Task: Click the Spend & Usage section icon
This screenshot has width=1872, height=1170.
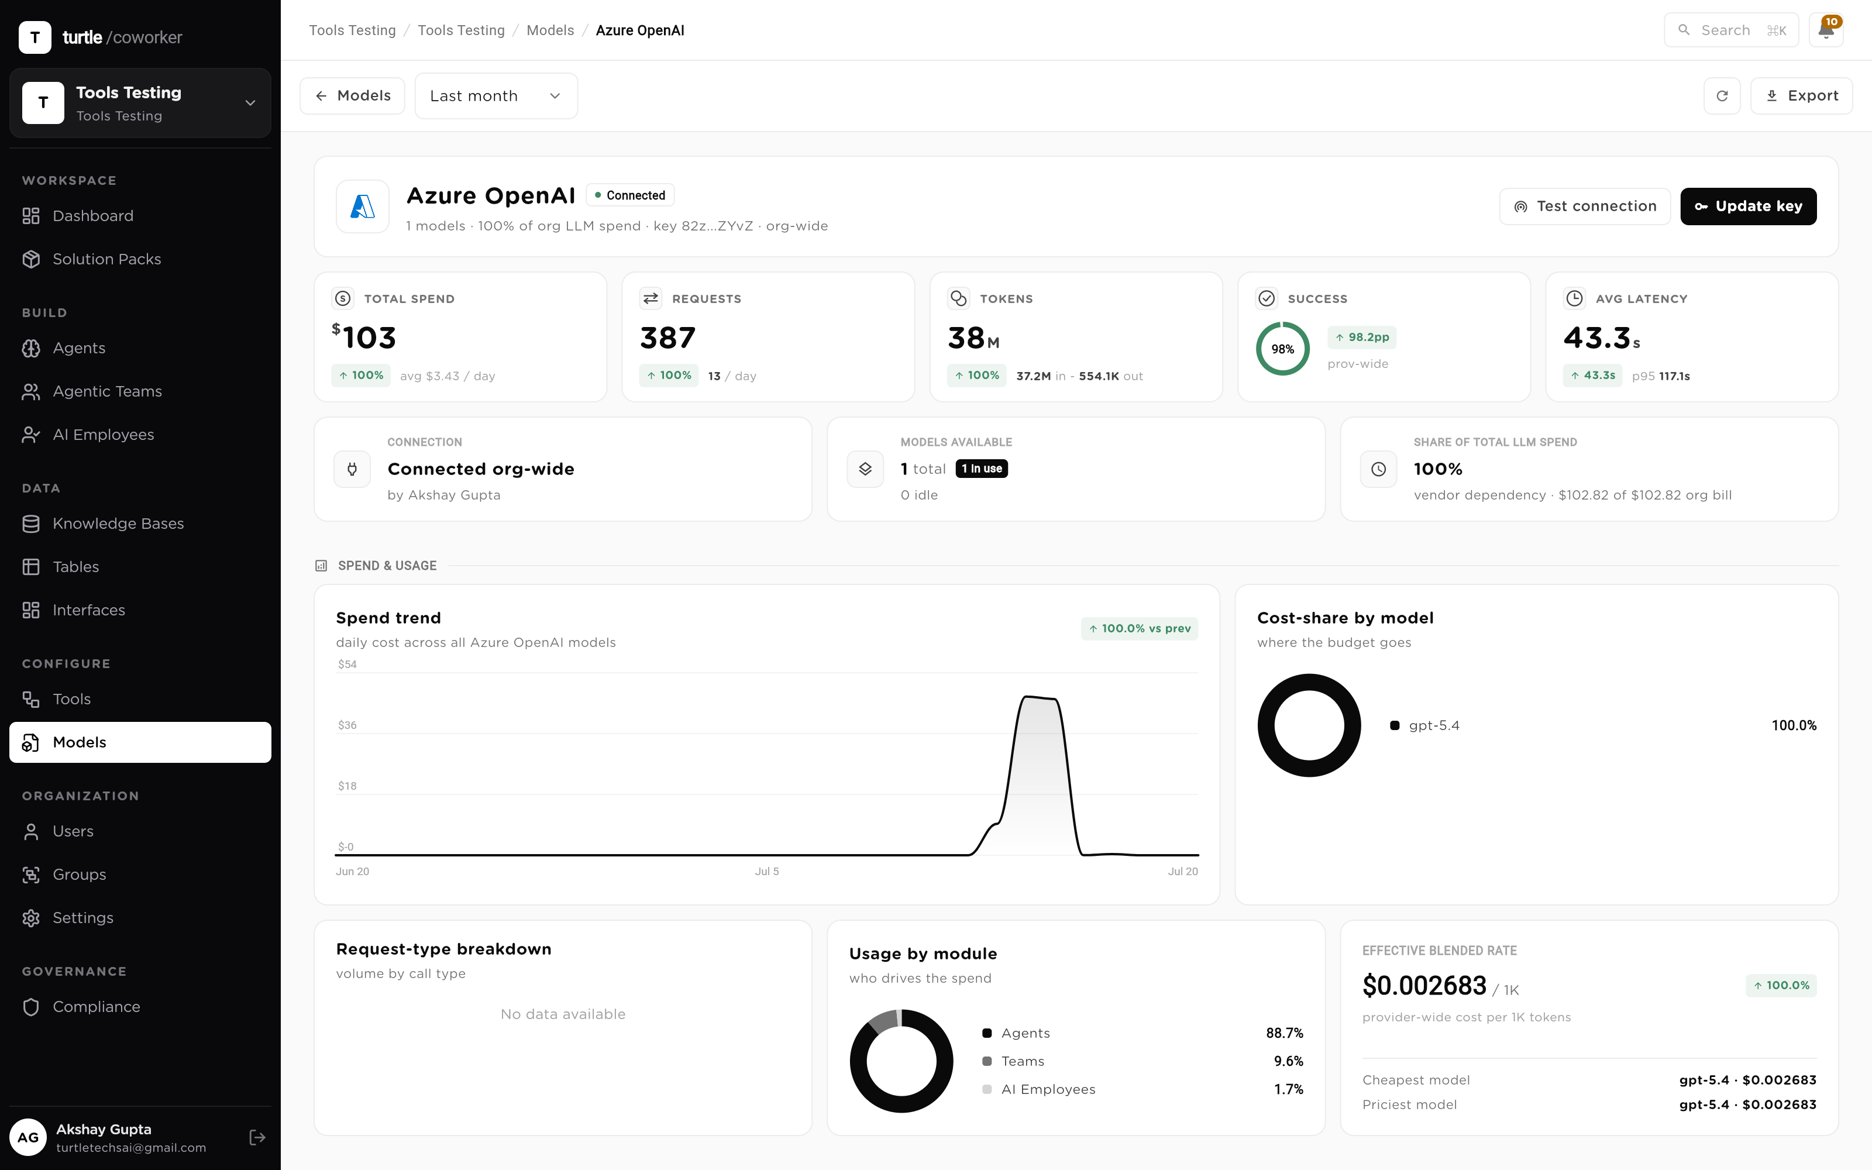Action: (x=321, y=566)
